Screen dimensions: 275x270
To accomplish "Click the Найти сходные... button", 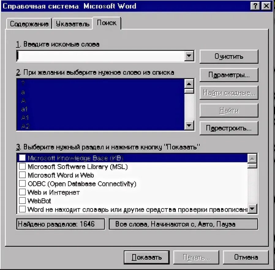I will [229, 93].
